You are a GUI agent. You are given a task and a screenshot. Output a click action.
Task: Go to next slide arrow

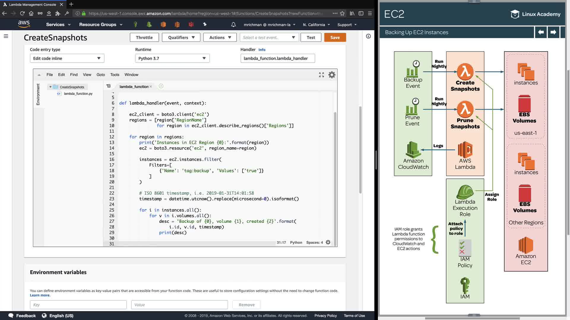point(553,32)
